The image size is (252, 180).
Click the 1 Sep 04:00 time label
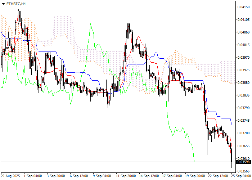(32, 176)
